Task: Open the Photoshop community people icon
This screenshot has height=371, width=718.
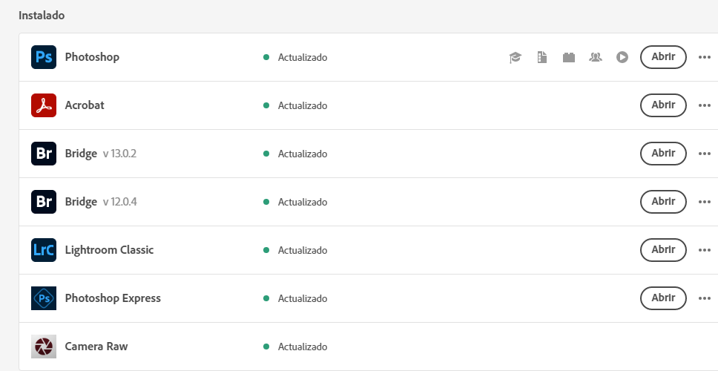Action: [595, 57]
